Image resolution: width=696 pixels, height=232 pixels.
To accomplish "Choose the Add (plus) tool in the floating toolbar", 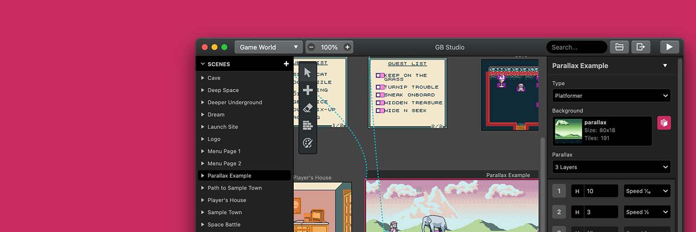I will click(308, 90).
